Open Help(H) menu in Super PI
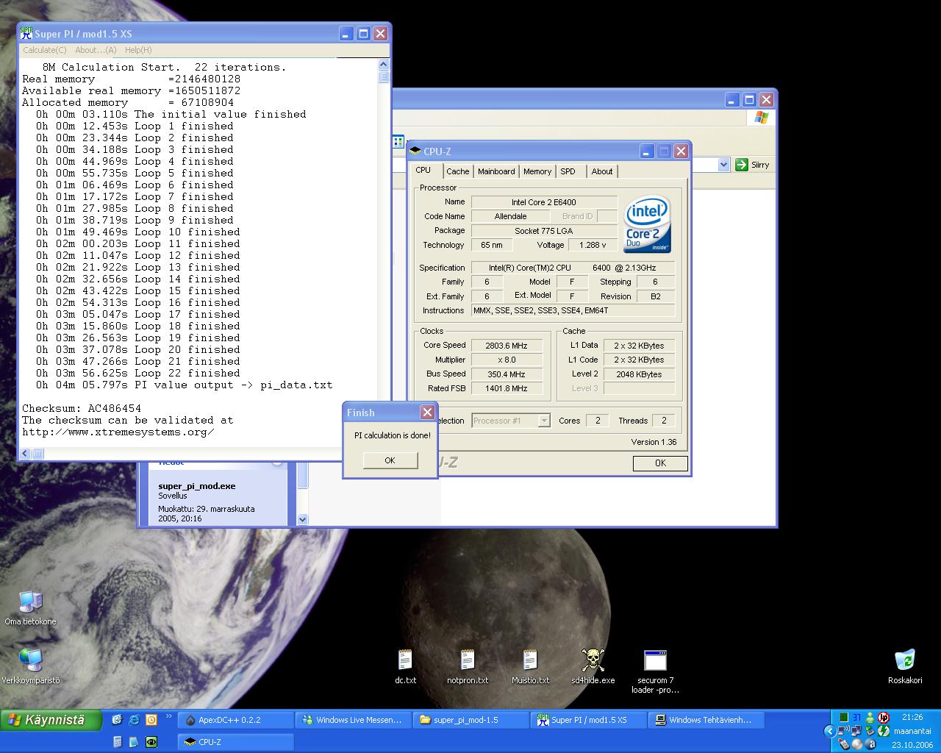The image size is (941, 753). point(138,50)
